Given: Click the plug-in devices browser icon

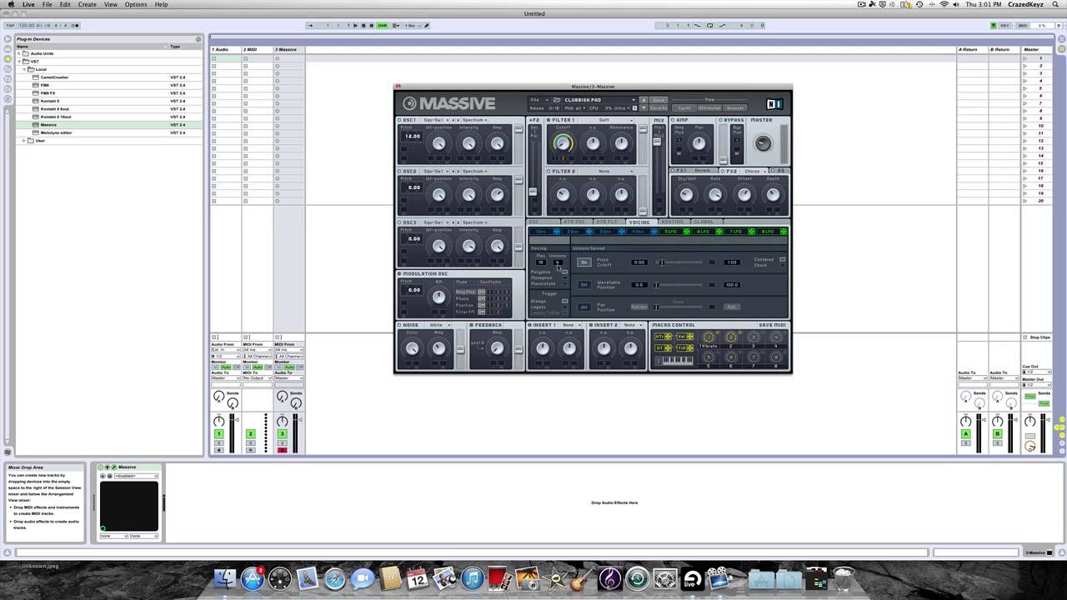Looking at the screenshot, I should coord(8,60).
